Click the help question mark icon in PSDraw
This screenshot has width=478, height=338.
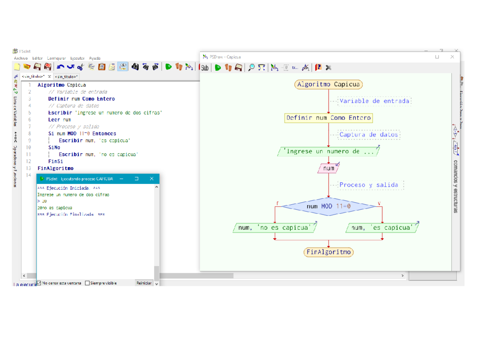pyautogui.click(x=318, y=68)
